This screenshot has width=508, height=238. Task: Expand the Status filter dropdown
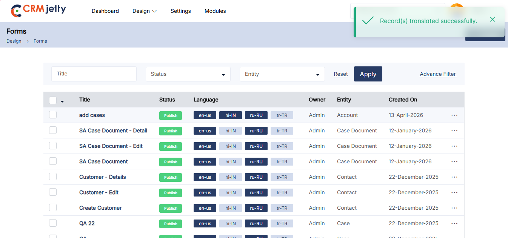(x=188, y=74)
